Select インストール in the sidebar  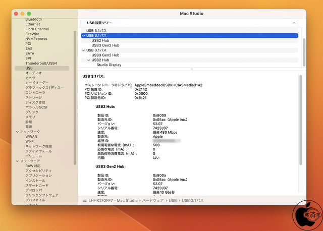click(x=35, y=181)
